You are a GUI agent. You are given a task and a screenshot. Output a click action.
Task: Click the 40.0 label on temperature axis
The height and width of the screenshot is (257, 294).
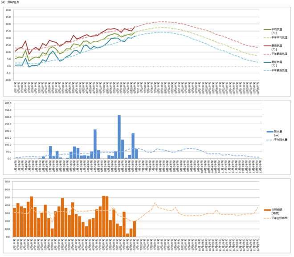tap(8, 10)
